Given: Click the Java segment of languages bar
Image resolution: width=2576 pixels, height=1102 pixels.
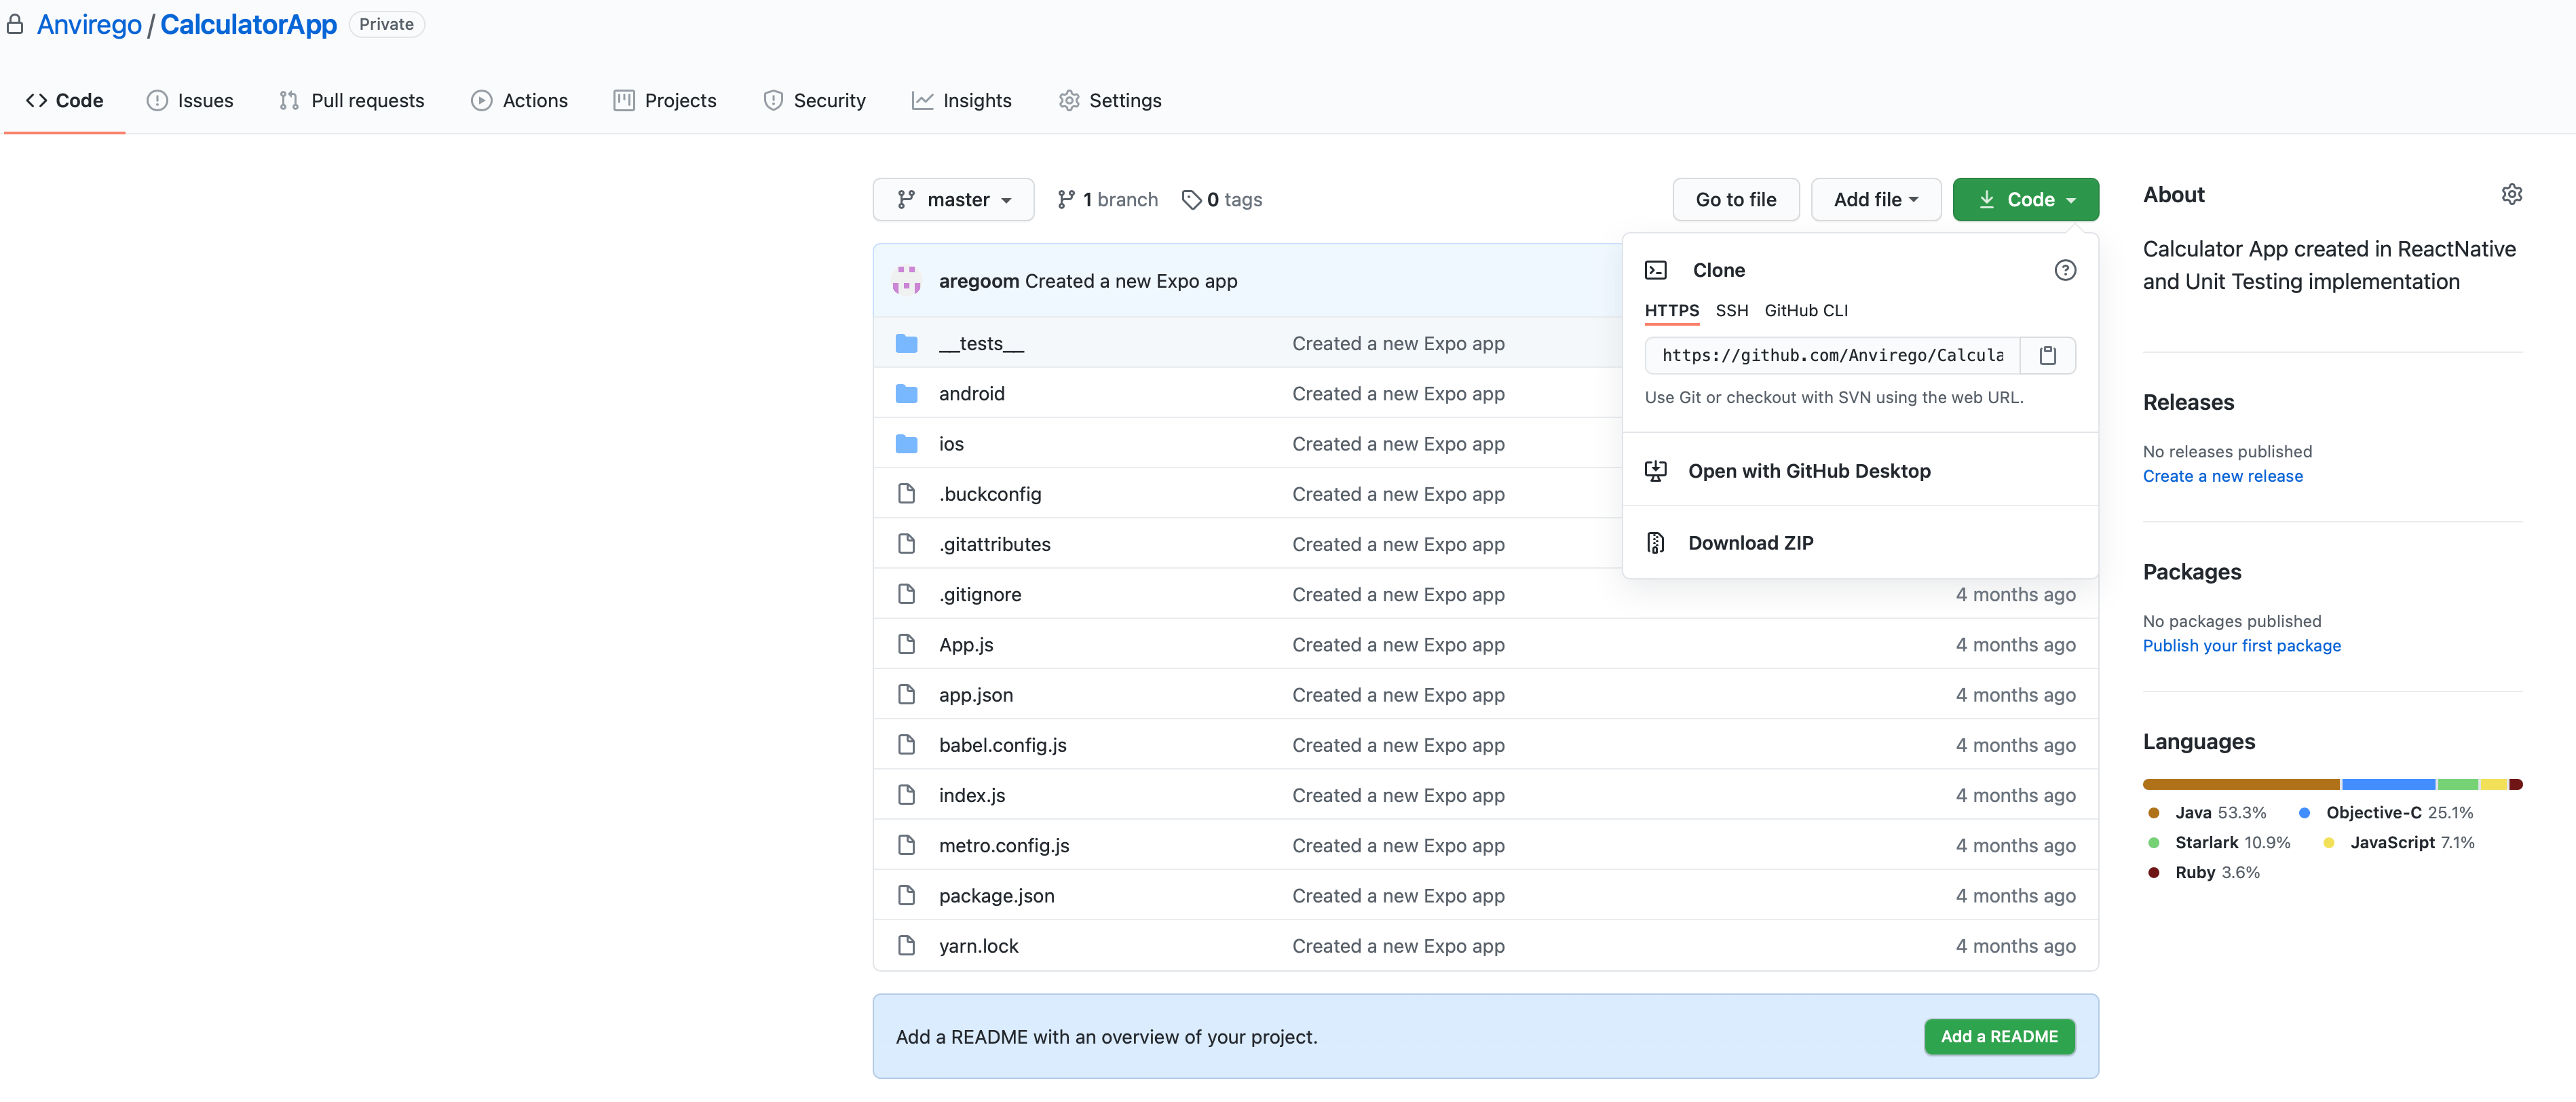Looking at the screenshot, I should [x=2240, y=785].
